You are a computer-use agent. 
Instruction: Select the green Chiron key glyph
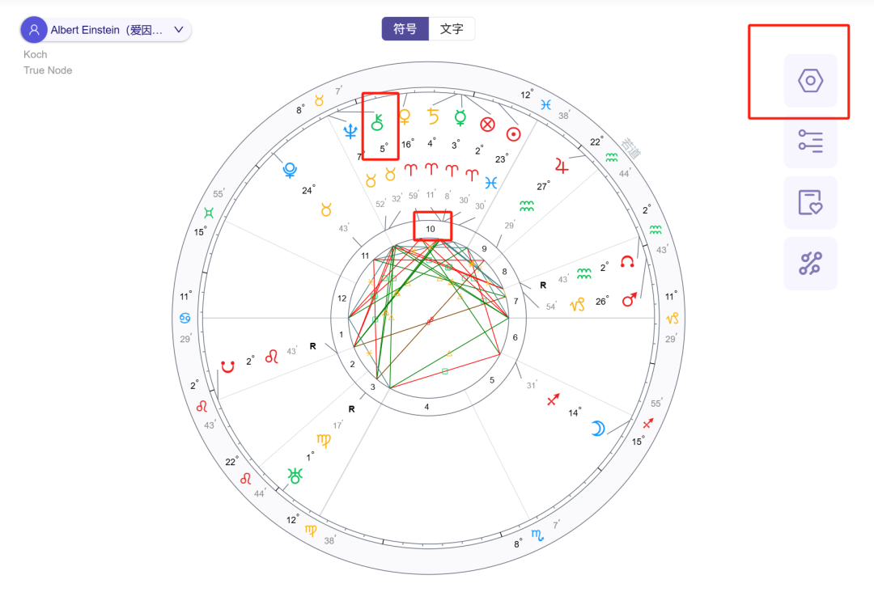(377, 122)
